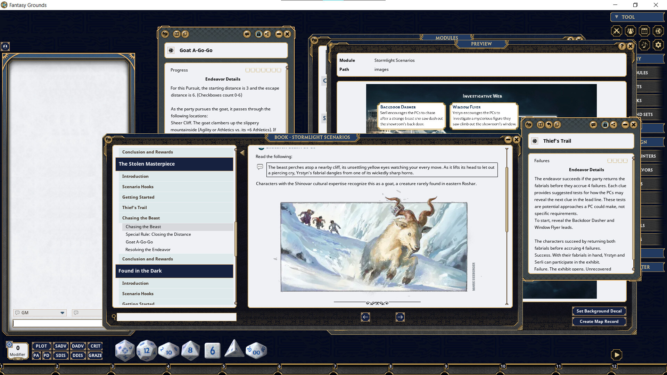The height and width of the screenshot is (375, 667).
Task: Check the first Failures checkbox in Thief's Trail
Action: [610, 160]
